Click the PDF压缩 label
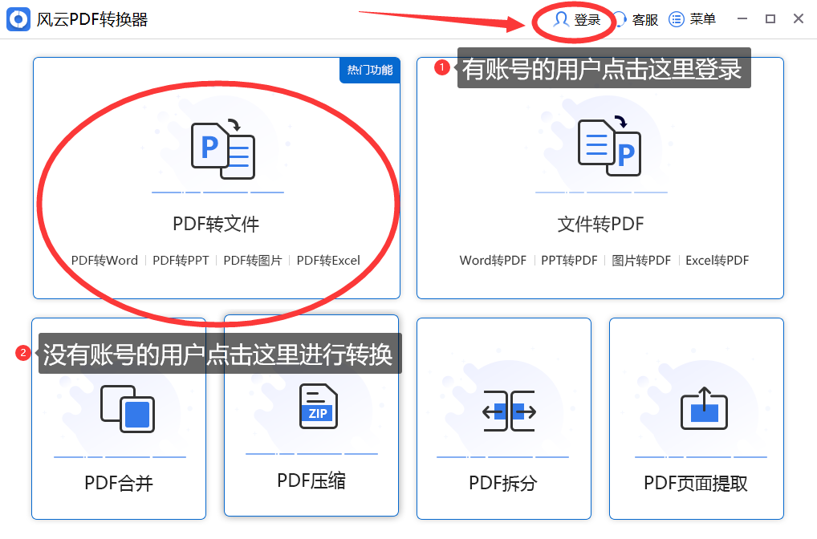 tap(311, 480)
